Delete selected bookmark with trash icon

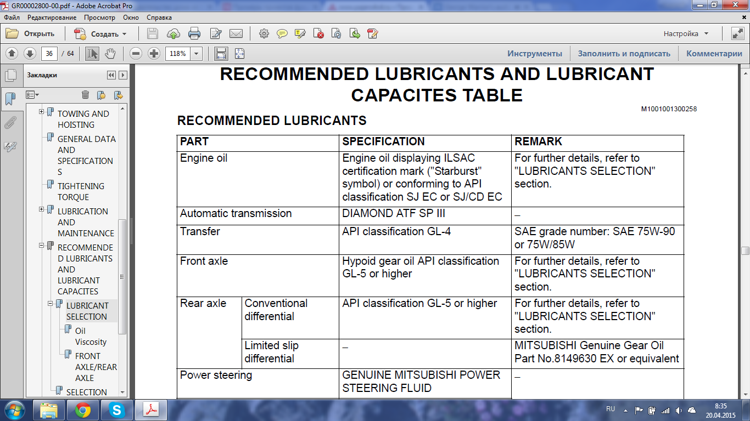[x=85, y=95]
